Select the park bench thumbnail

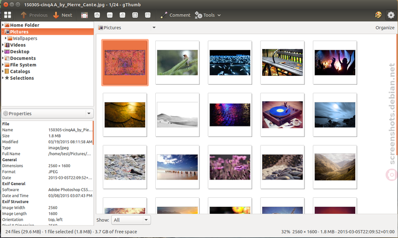tap(283, 62)
